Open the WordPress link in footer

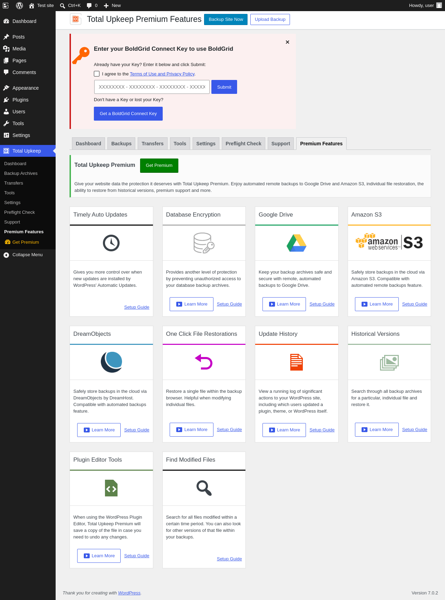pyautogui.click(x=129, y=593)
